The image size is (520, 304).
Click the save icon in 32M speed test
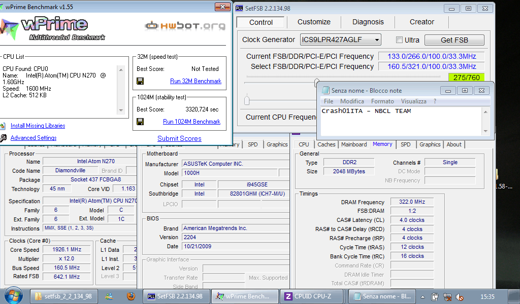140,81
